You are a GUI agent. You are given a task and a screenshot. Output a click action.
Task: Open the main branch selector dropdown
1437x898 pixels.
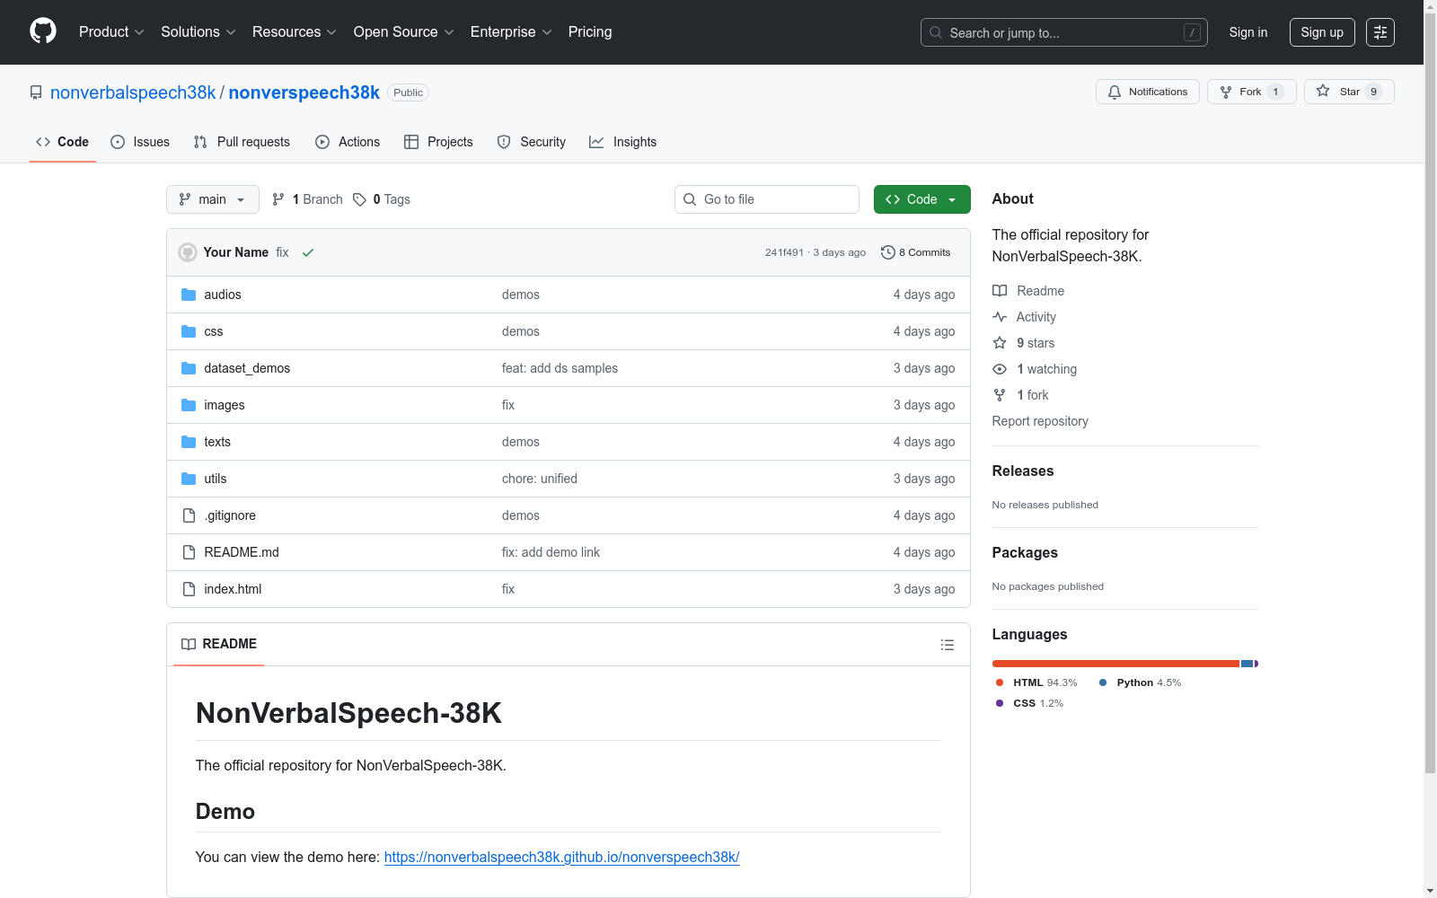point(213,199)
